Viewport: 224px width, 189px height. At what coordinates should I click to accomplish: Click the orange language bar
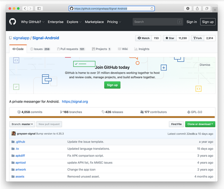pos(112,117)
